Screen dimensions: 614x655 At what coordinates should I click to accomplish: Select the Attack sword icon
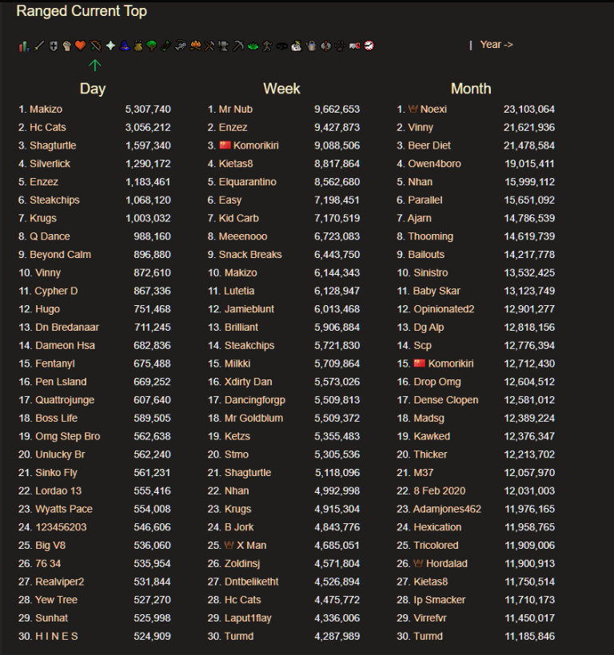pyautogui.click(x=39, y=46)
